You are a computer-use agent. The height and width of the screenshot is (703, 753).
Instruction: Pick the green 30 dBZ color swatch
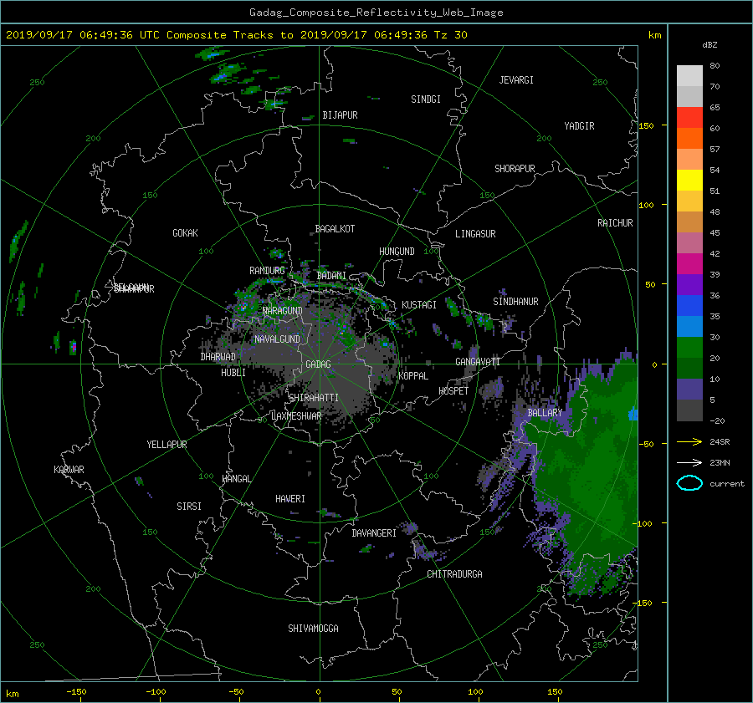coord(689,348)
